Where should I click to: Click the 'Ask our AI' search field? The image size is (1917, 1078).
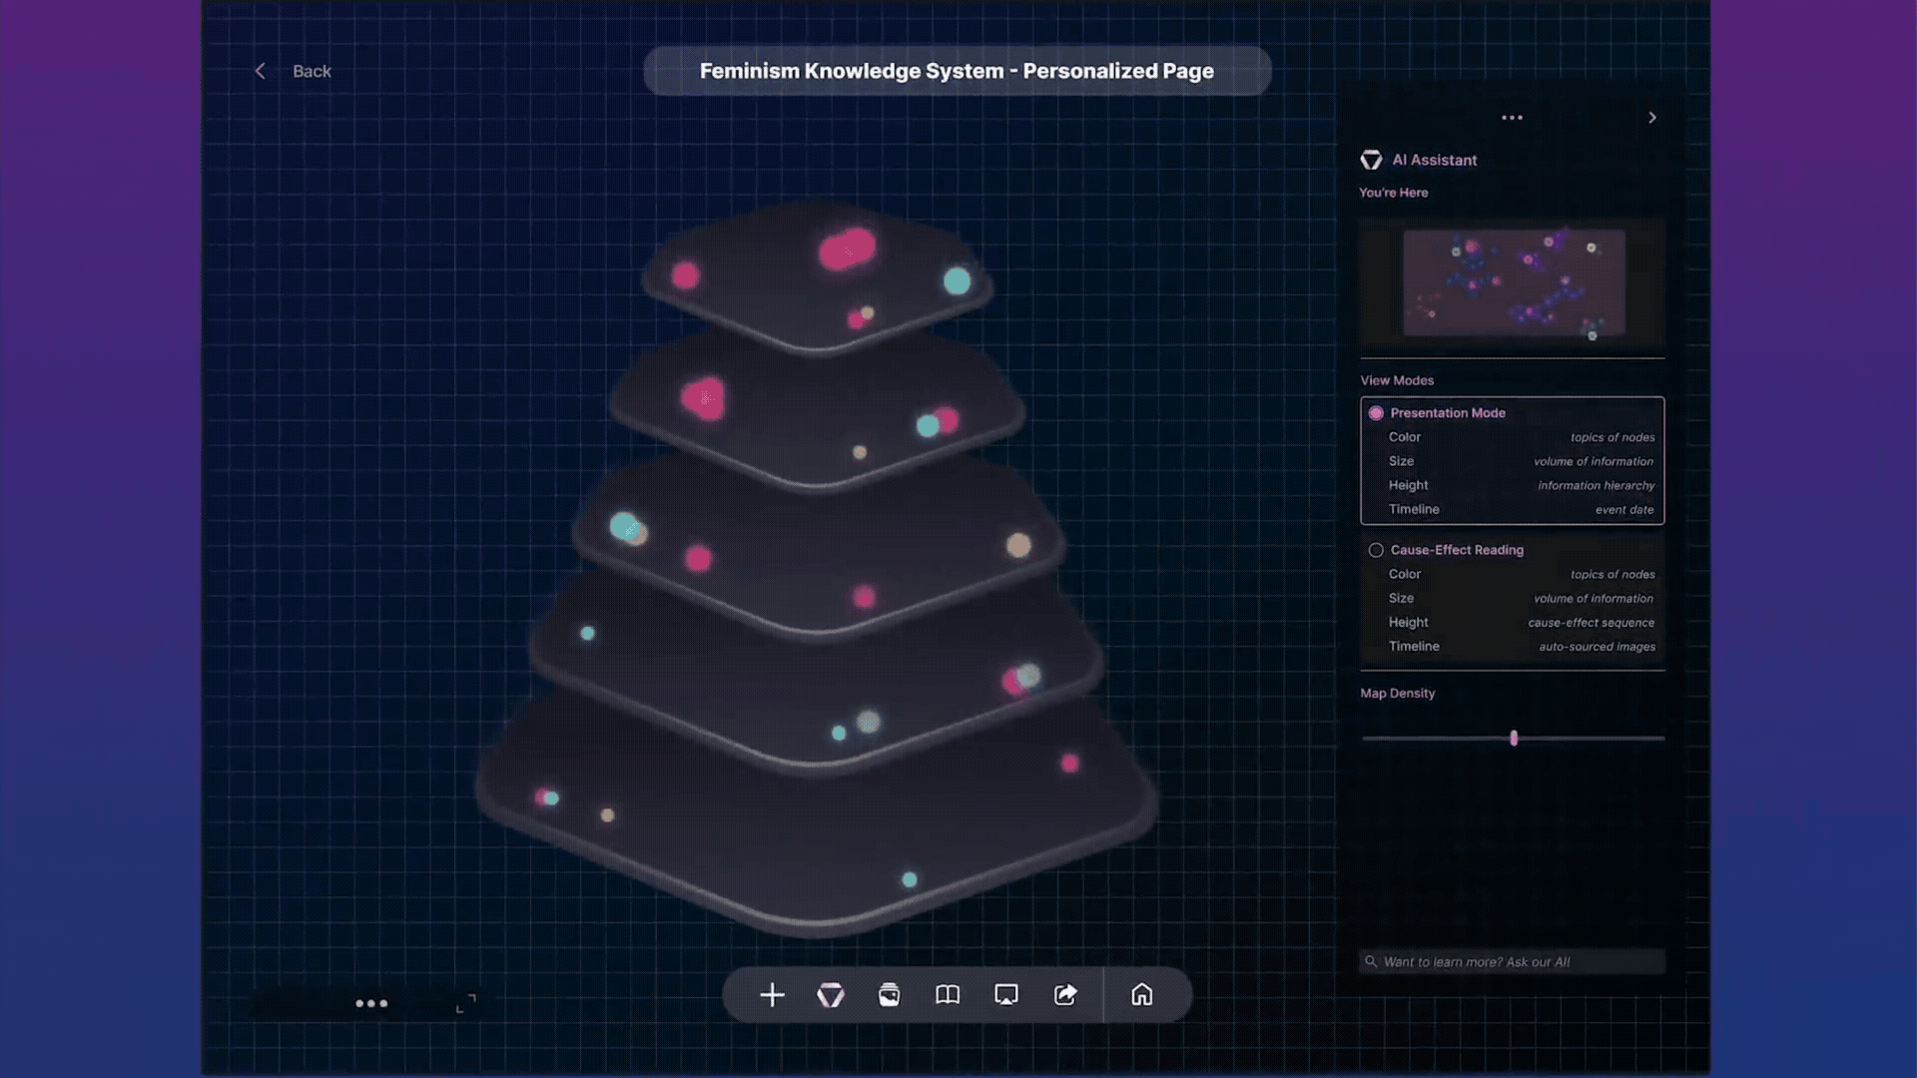tap(1512, 962)
